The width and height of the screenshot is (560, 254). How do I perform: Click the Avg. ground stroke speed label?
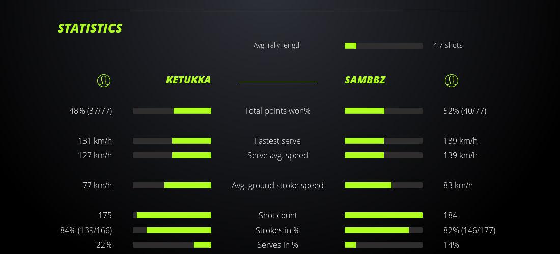[277, 185]
